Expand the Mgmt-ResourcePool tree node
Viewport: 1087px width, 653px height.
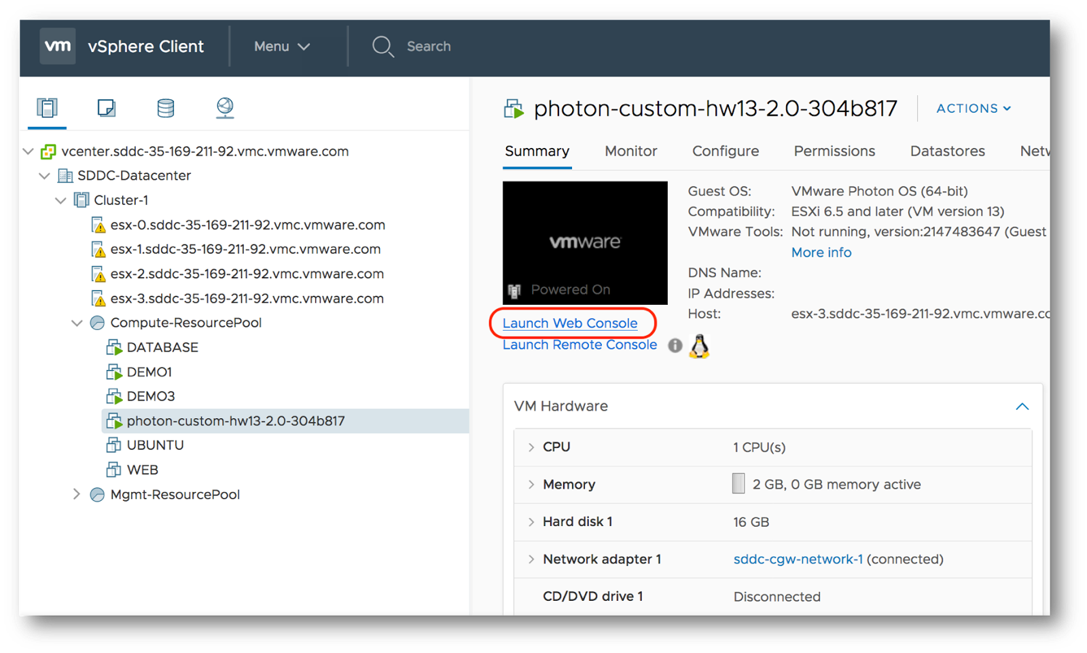pyautogui.click(x=77, y=494)
